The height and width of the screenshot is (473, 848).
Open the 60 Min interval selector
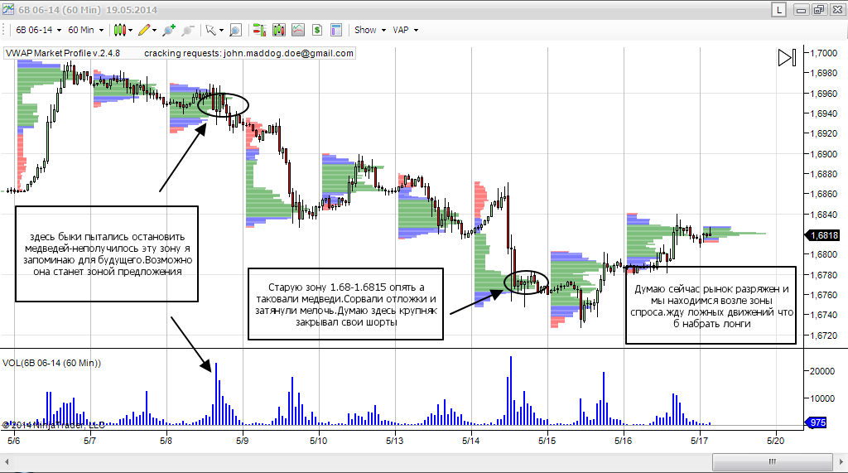point(85,30)
